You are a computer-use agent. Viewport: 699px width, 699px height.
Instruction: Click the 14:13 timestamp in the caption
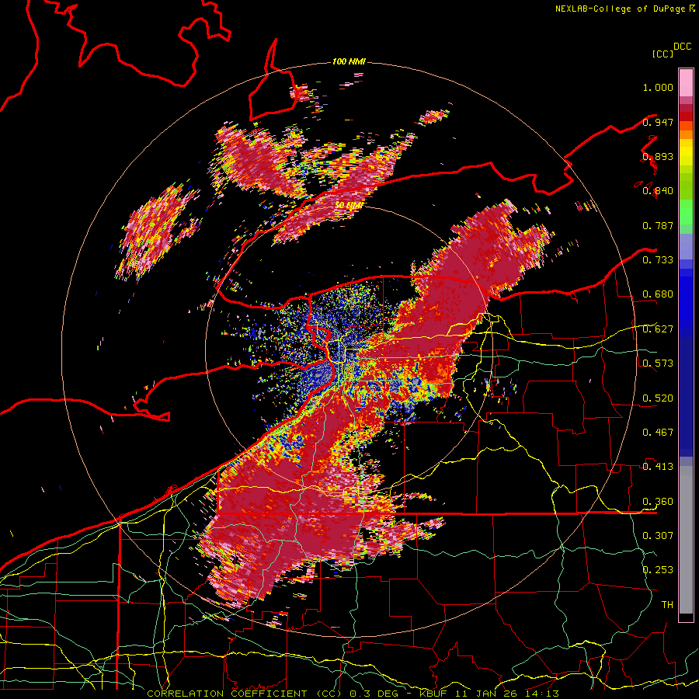click(x=541, y=694)
